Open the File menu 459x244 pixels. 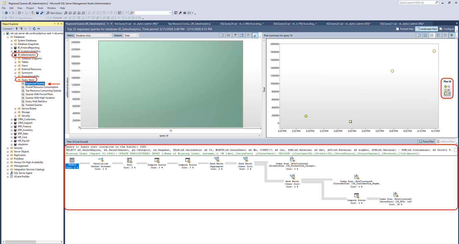[x=4, y=8]
